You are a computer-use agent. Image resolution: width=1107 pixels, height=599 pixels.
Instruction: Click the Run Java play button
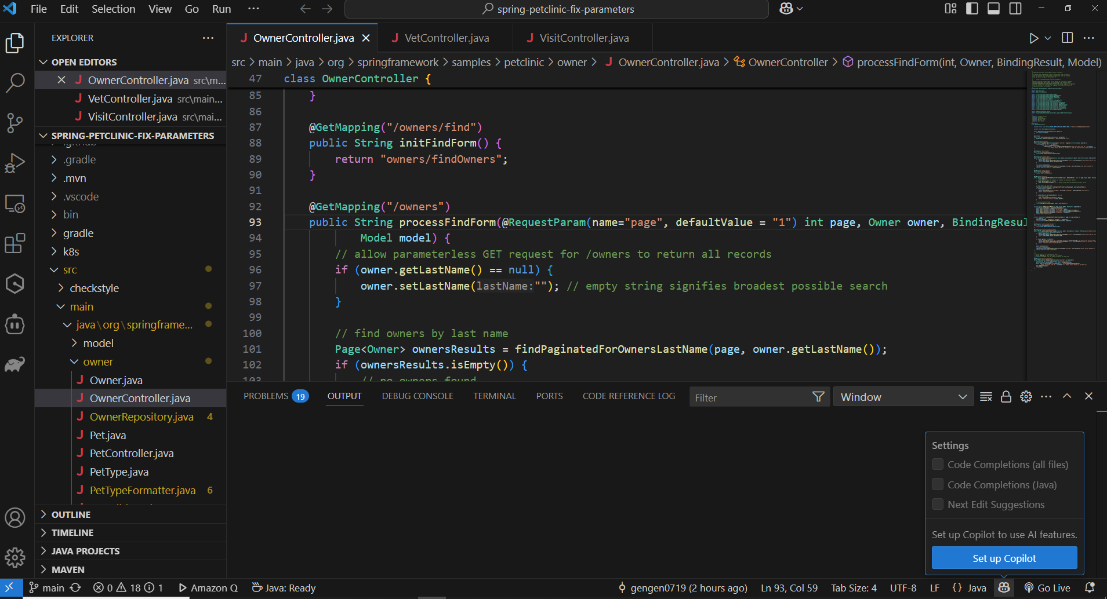(x=1033, y=38)
